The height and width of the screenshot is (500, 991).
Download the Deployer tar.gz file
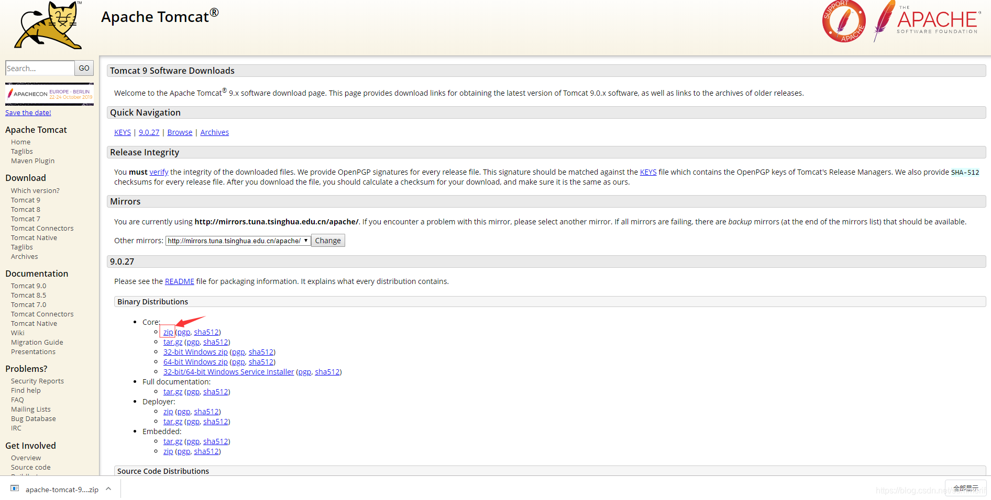point(173,422)
